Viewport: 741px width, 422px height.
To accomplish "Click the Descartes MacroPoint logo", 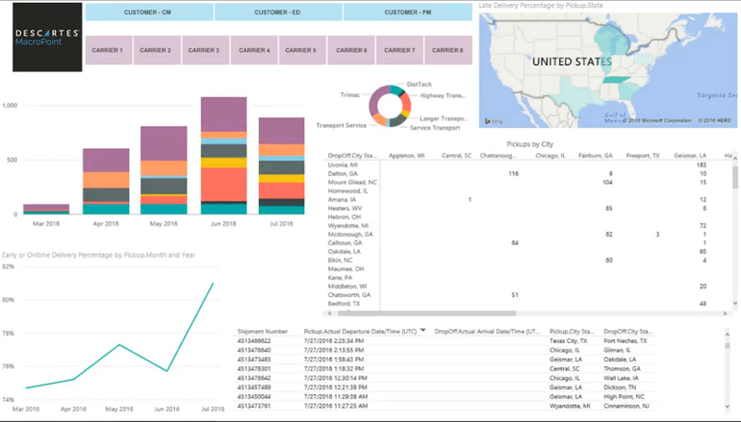I will (48, 37).
